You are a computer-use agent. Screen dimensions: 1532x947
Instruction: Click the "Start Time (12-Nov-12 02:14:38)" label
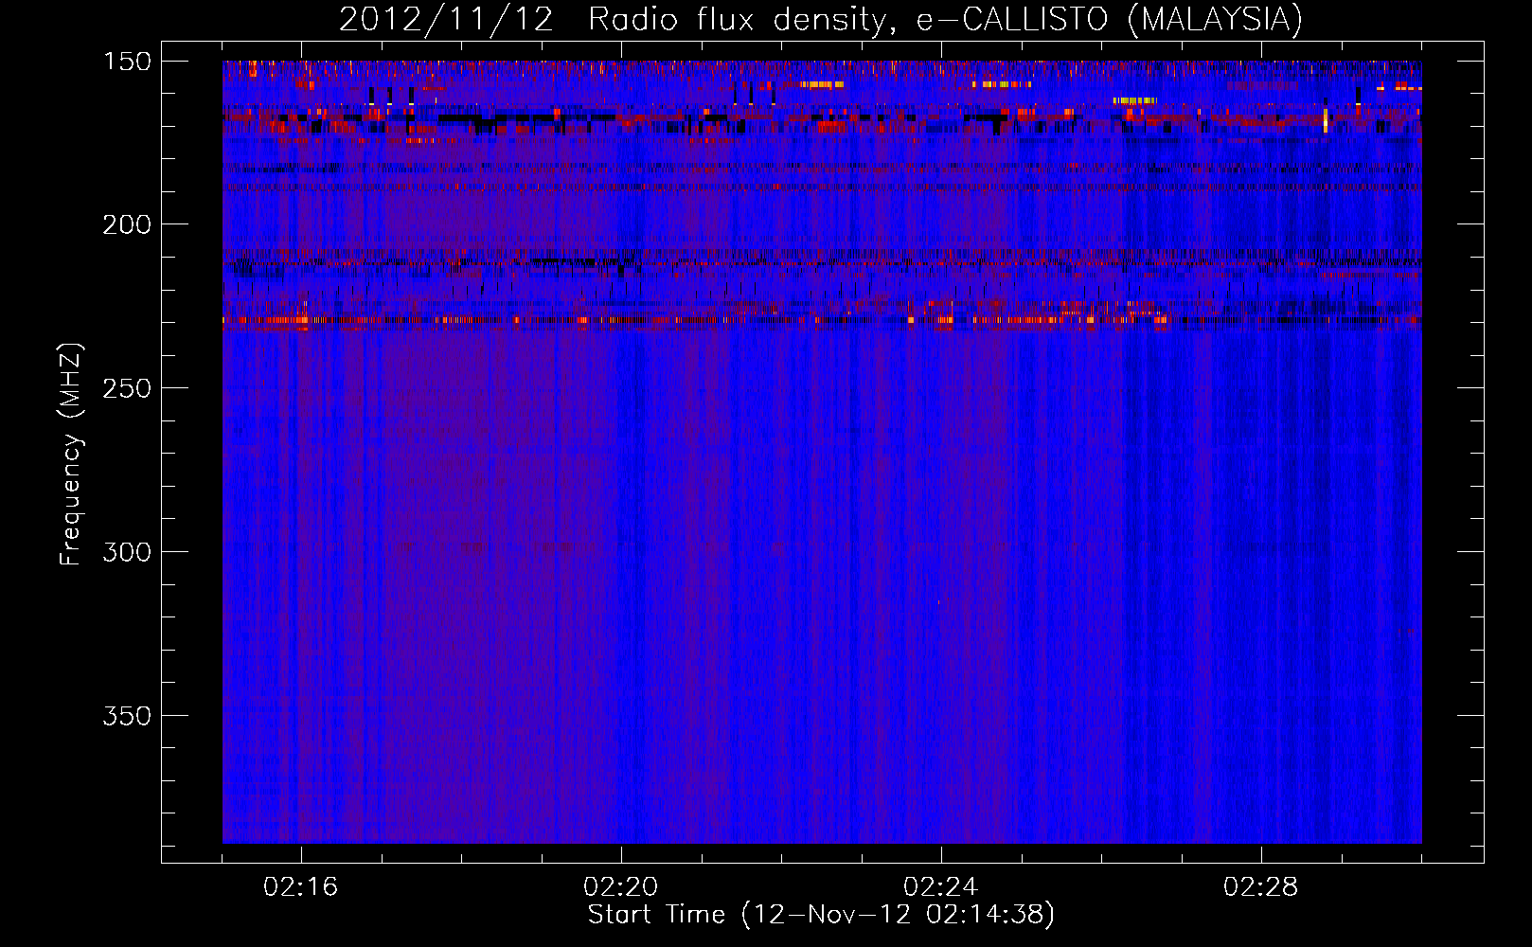coord(821,915)
